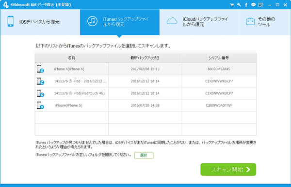The image size is (291, 187).
Task: Open the shopping cart purchase icon
Action: [x=232, y=5]
